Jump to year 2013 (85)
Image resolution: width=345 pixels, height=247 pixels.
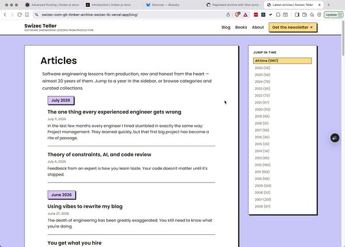262,158
